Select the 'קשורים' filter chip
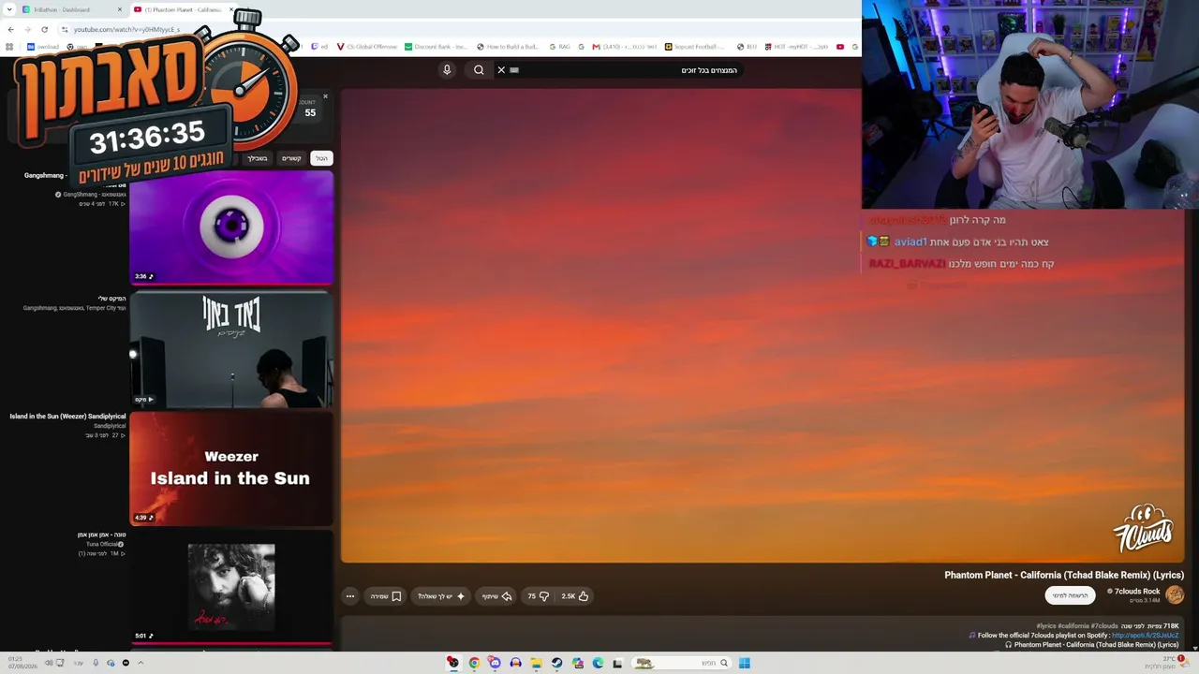 [291, 158]
